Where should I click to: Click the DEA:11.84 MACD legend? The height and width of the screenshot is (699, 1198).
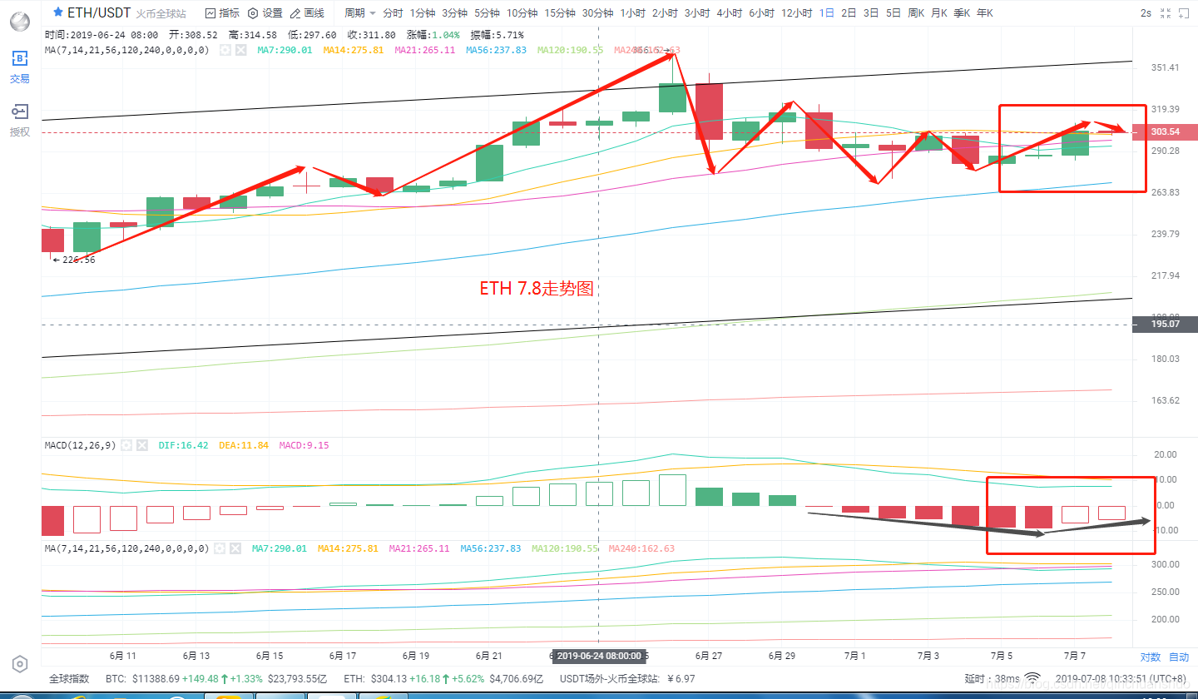[244, 445]
